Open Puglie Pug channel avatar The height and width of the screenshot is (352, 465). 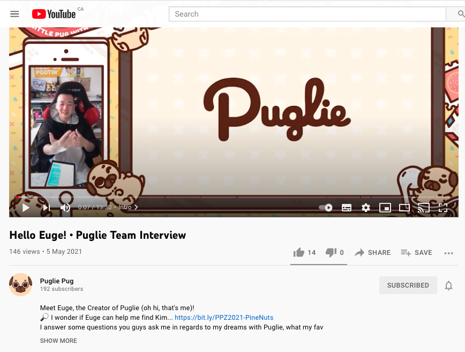point(20,284)
